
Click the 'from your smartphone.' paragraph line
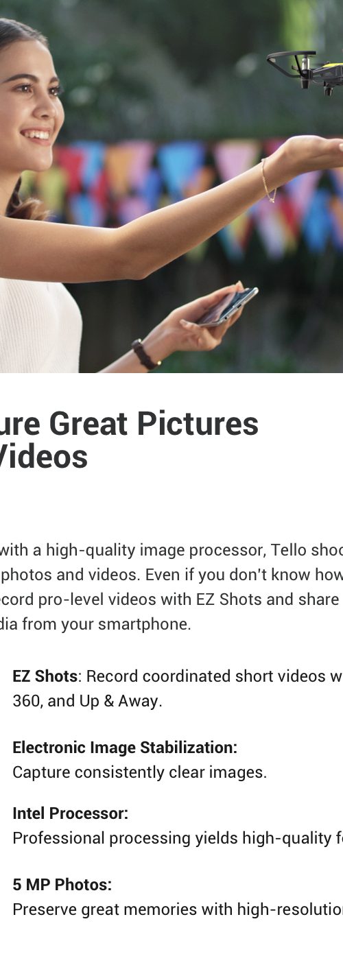click(x=95, y=624)
